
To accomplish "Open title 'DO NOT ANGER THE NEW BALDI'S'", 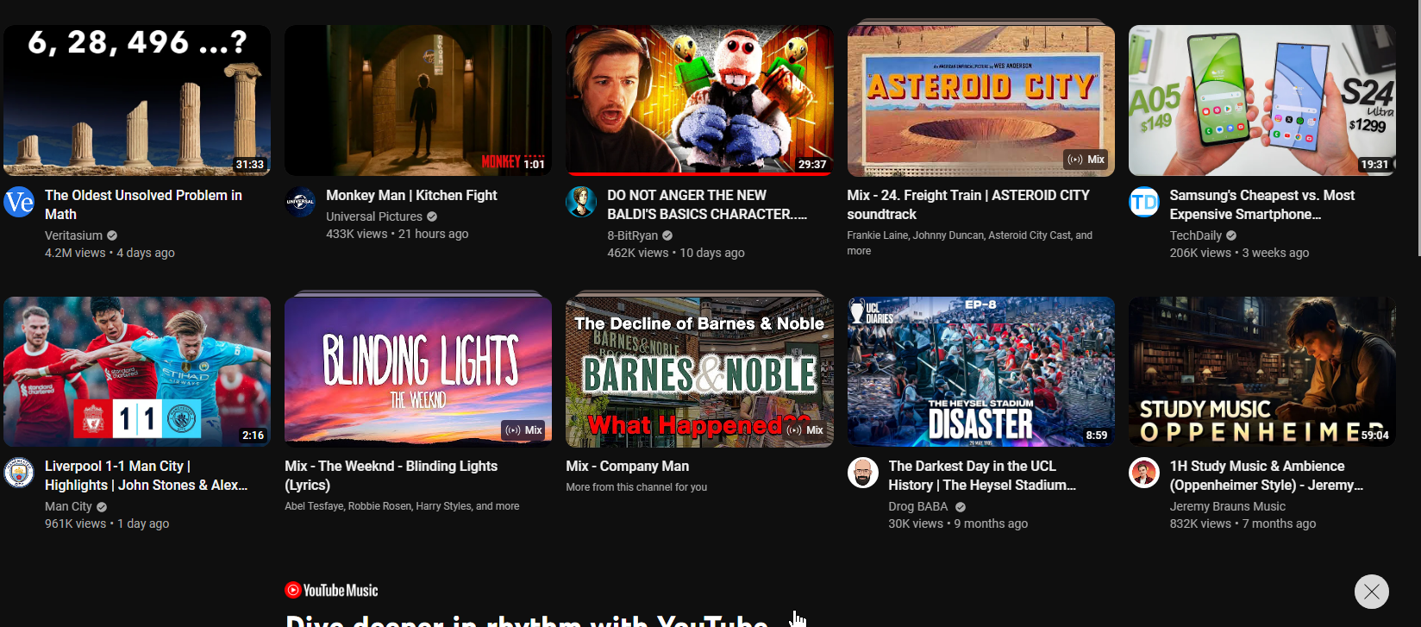I will (x=707, y=204).
